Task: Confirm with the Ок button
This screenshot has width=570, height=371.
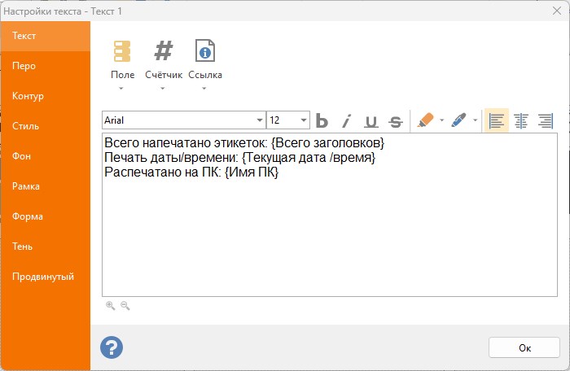Action: tap(524, 347)
